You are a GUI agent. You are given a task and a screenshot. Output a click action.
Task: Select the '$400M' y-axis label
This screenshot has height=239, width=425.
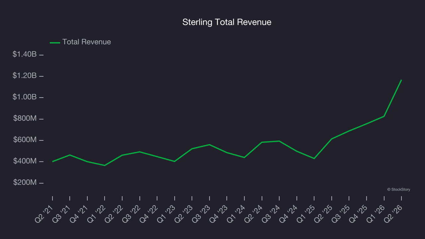[x=25, y=161]
